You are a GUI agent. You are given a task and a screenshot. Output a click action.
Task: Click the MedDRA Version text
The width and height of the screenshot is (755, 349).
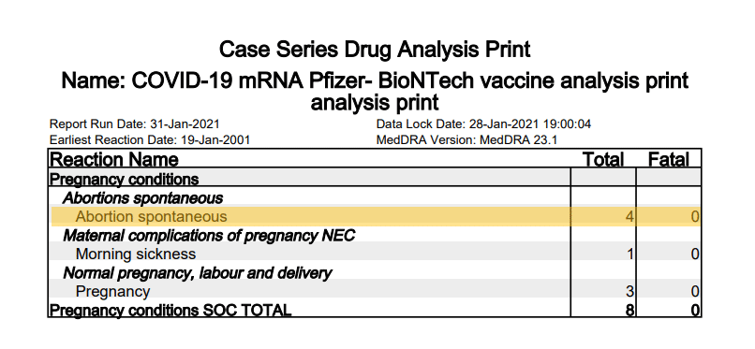467,140
